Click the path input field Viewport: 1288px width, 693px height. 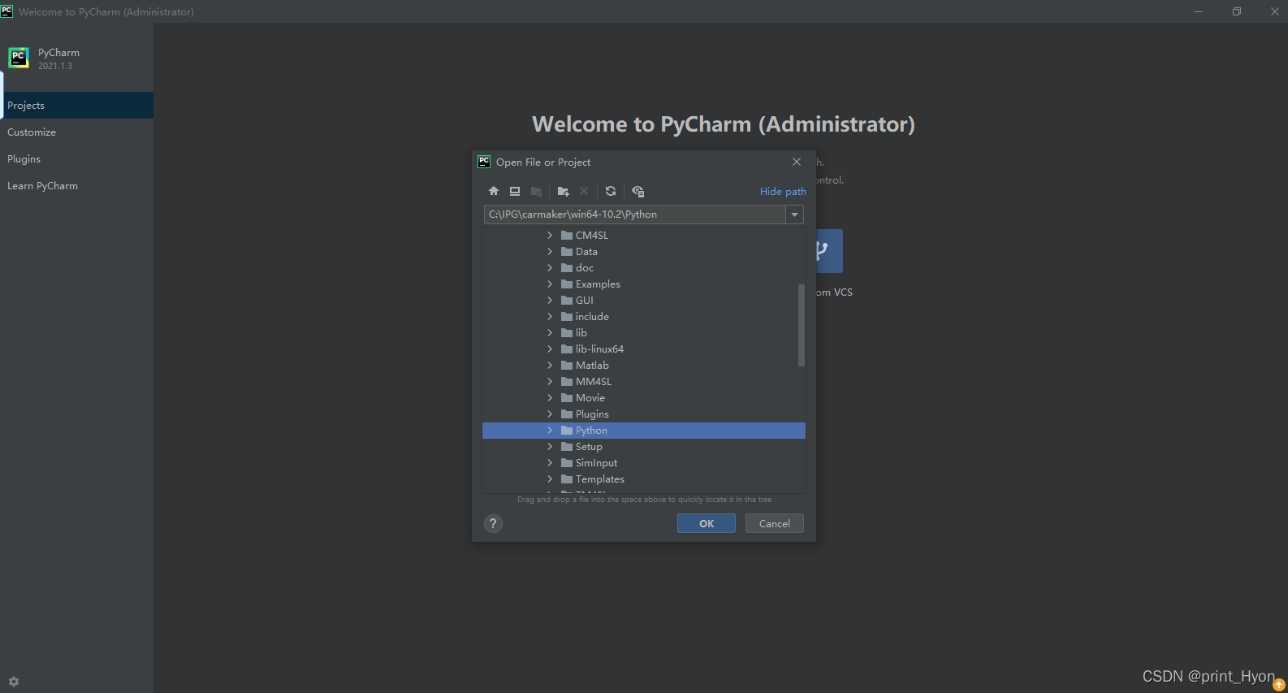pos(635,214)
